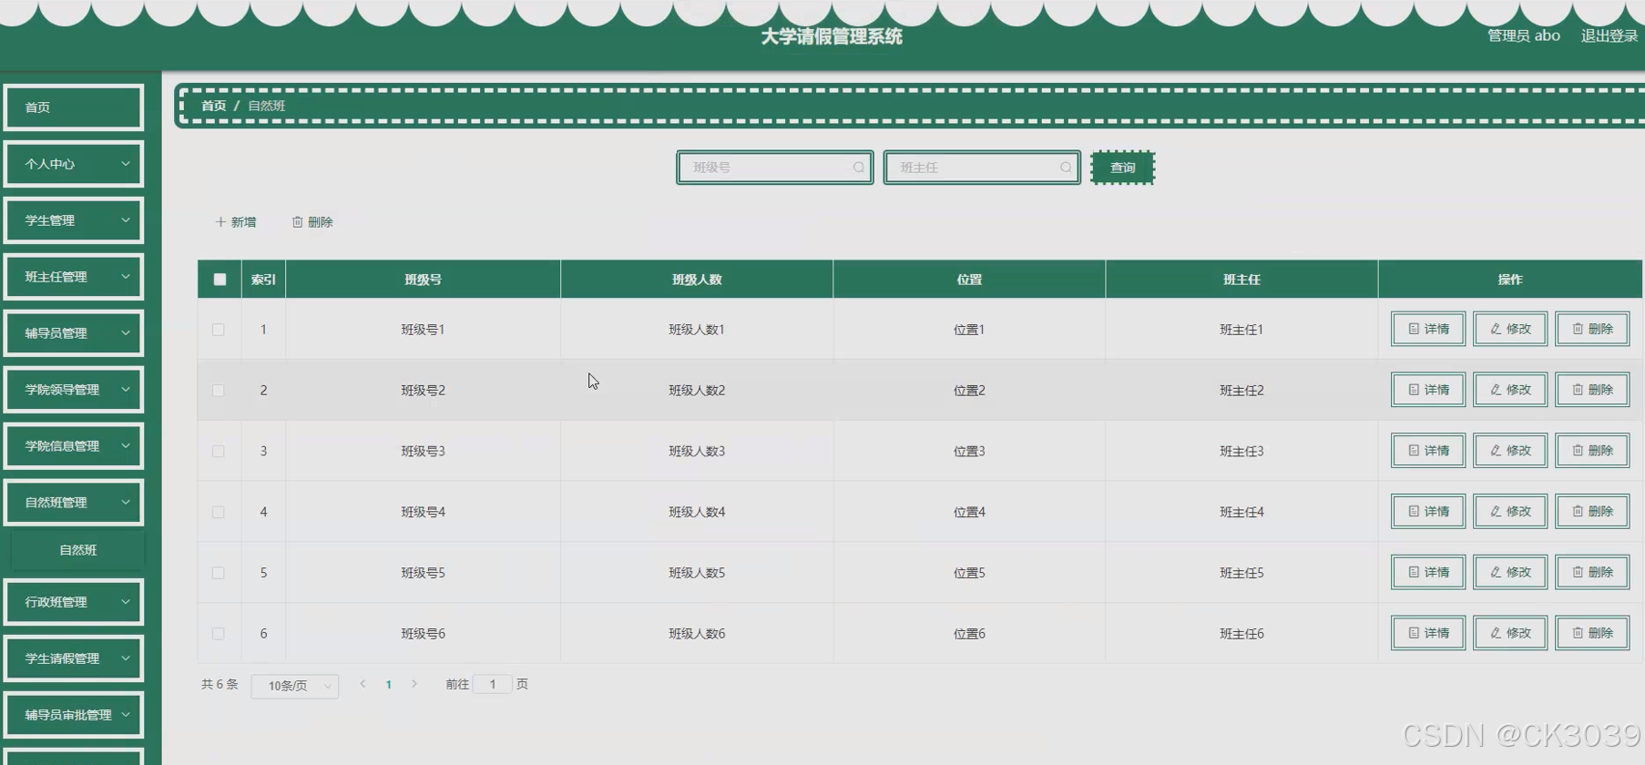Focus the 班级号 search input

[x=775, y=168]
